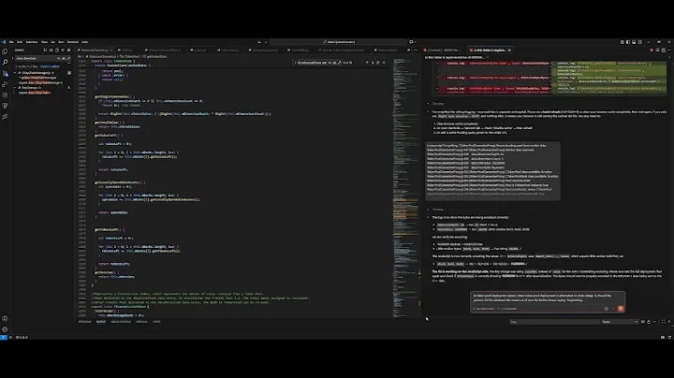Toggle Find in Selection in find widget
Viewport: 674px width, 378px height.
[378, 63]
